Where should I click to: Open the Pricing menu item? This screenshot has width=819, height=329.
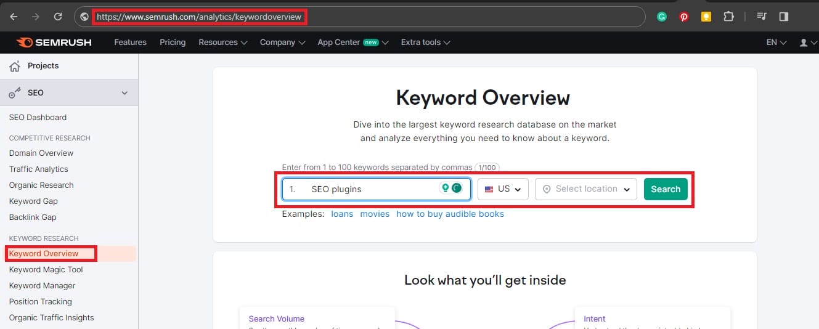tap(173, 43)
